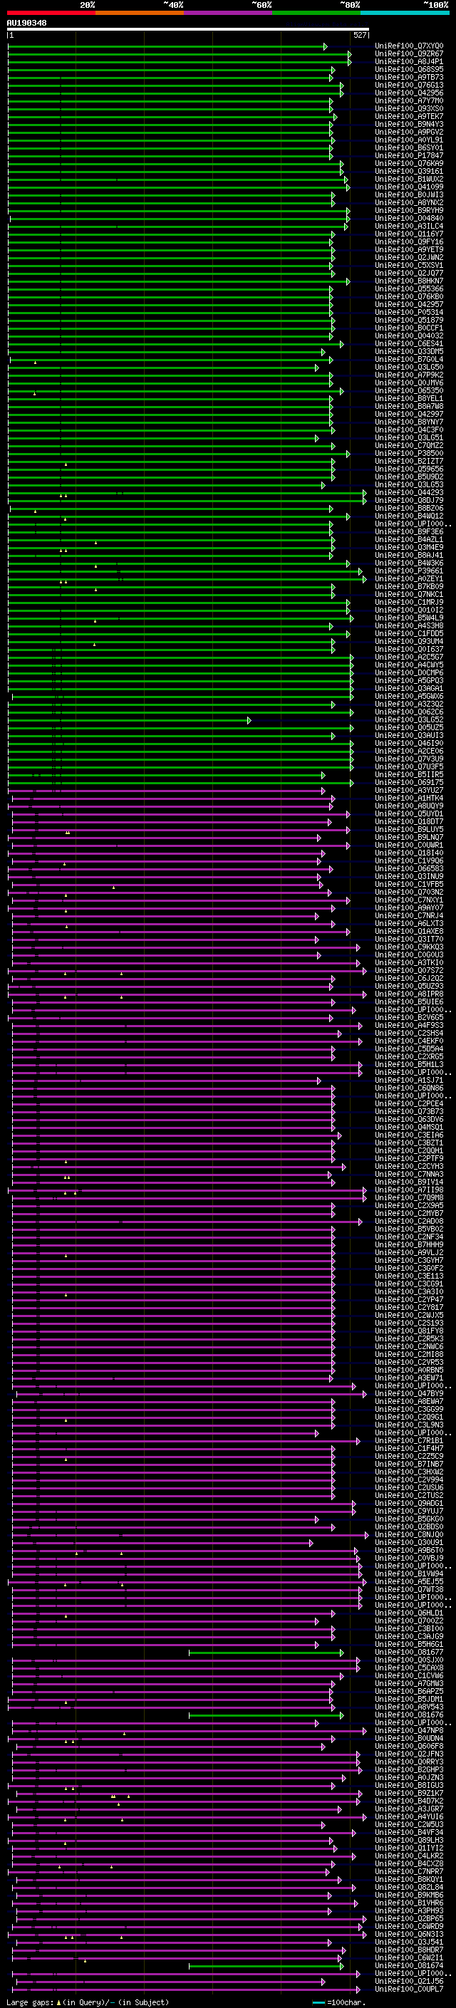This screenshot has height=2008, width=456.
Task: Select hit label UniRef100_Q42956
Action: [409, 93]
